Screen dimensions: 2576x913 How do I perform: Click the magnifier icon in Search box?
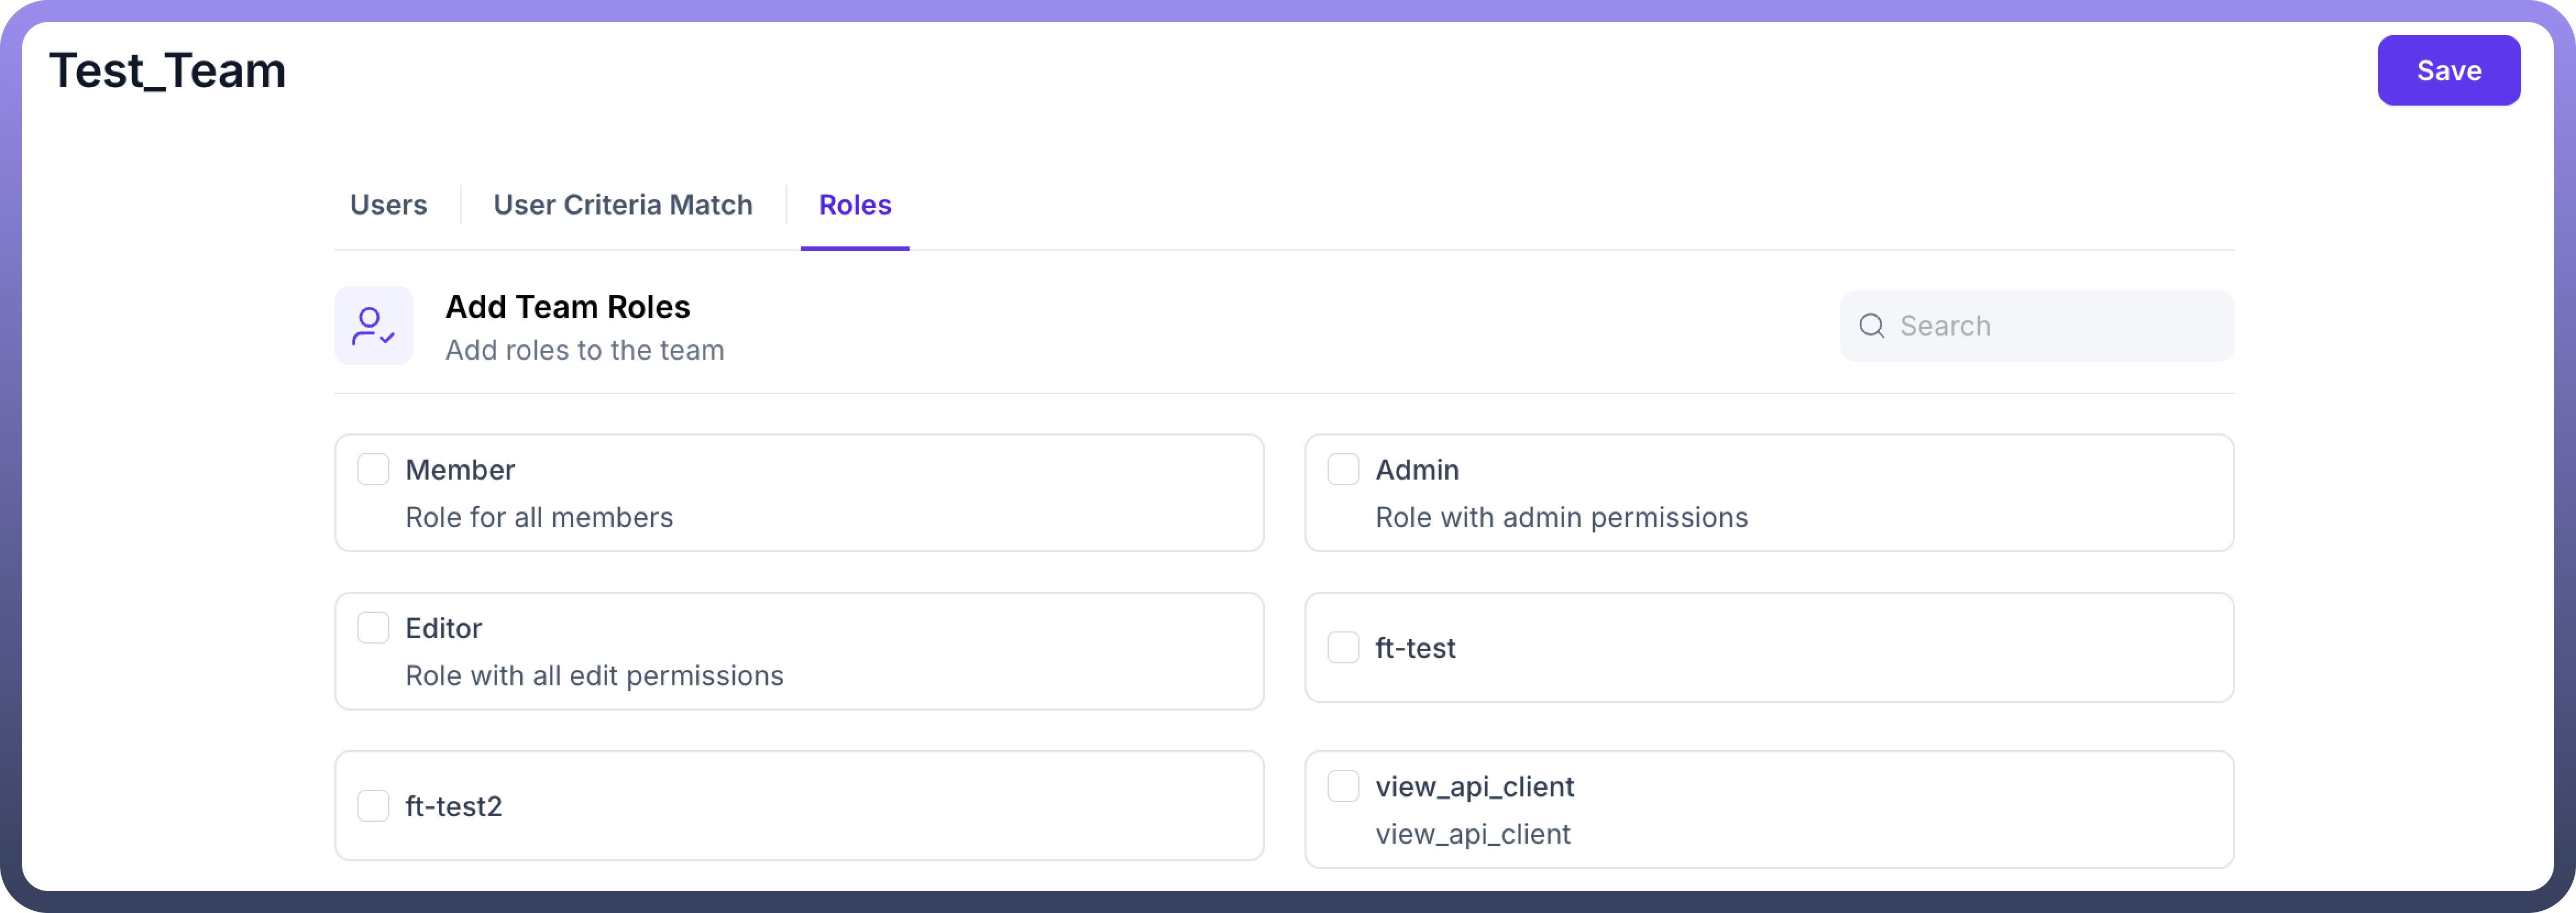pyautogui.click(x=1871, y=326)
